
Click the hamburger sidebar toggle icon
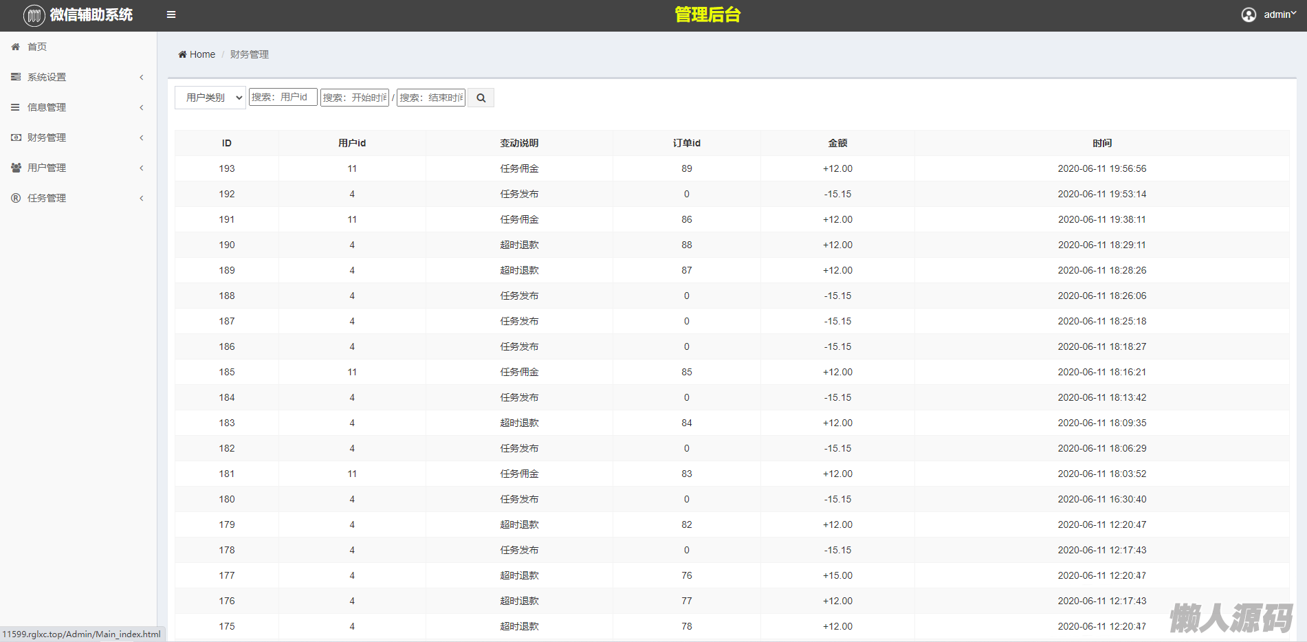pyautogui.click(x=171, y=14)
